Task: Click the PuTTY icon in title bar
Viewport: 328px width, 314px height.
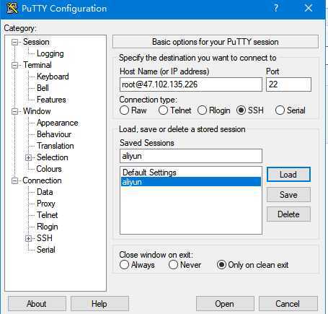Action: point(12,8)
